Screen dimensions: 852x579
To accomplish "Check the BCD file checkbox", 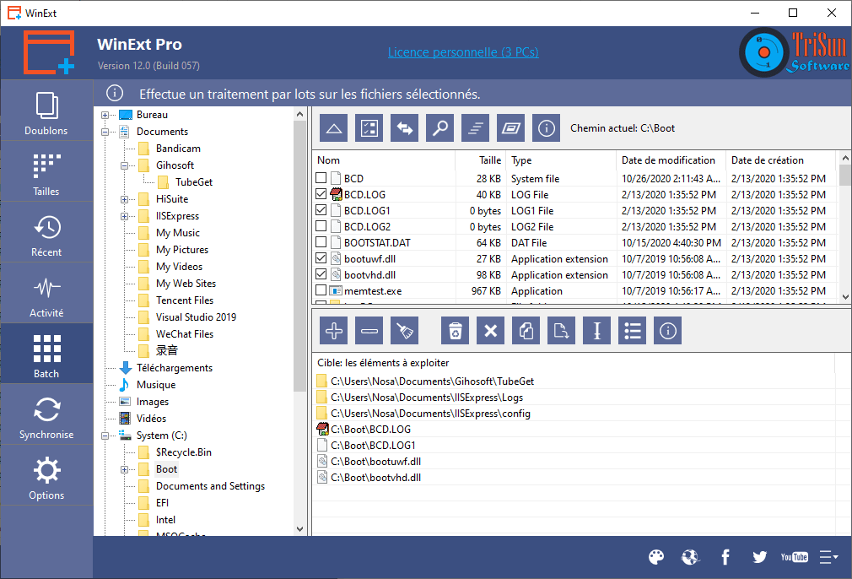I will (x=321, y=178).
